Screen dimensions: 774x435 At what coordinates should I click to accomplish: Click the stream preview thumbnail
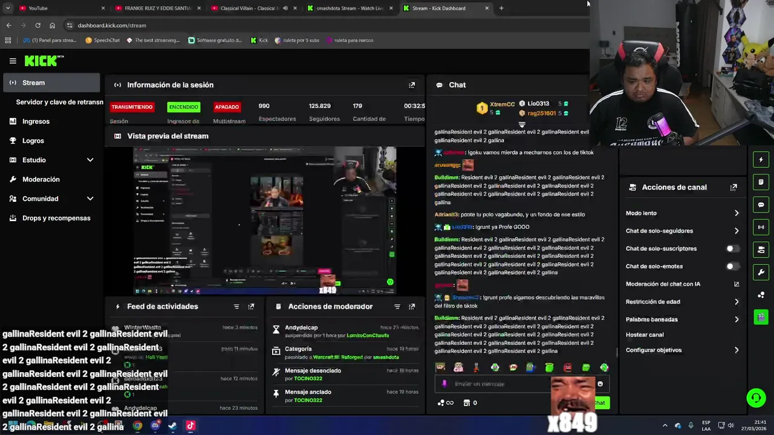[x=265, y=221]
